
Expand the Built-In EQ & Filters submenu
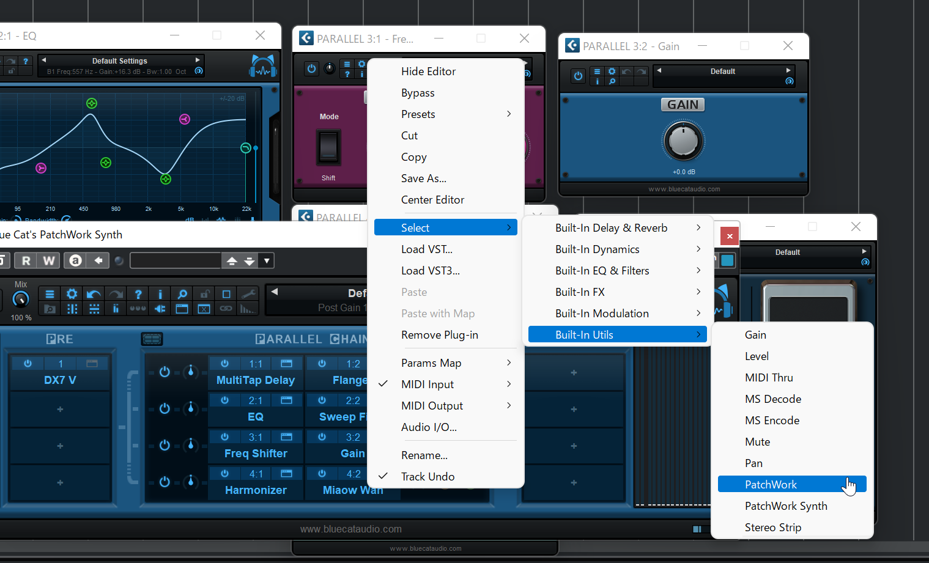pyautogui.click(x=618, y=271)
